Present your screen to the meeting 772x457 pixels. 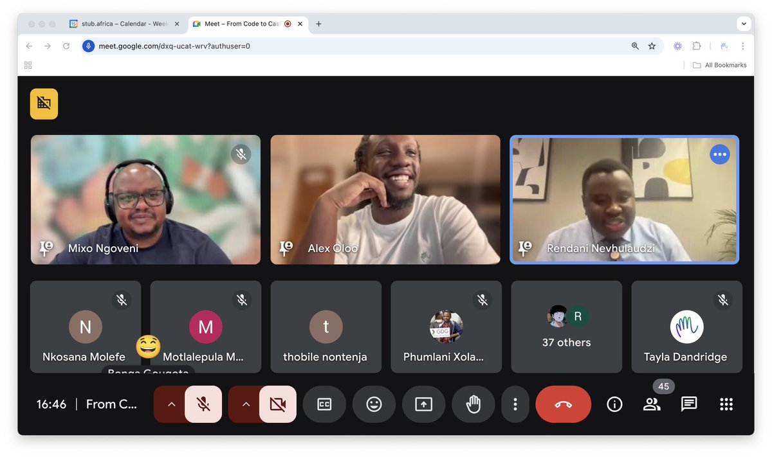(x=423, y=404)
